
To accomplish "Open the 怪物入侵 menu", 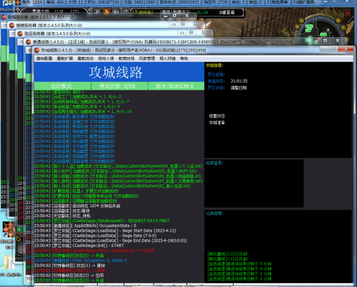I will tap(106, 58).
